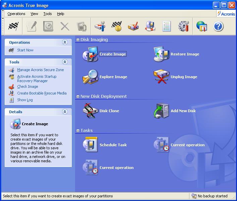Collapse the Disk Imaging section
Image resolution: width=237 pixels, height=201 pixels.
[x=78, y=40]
